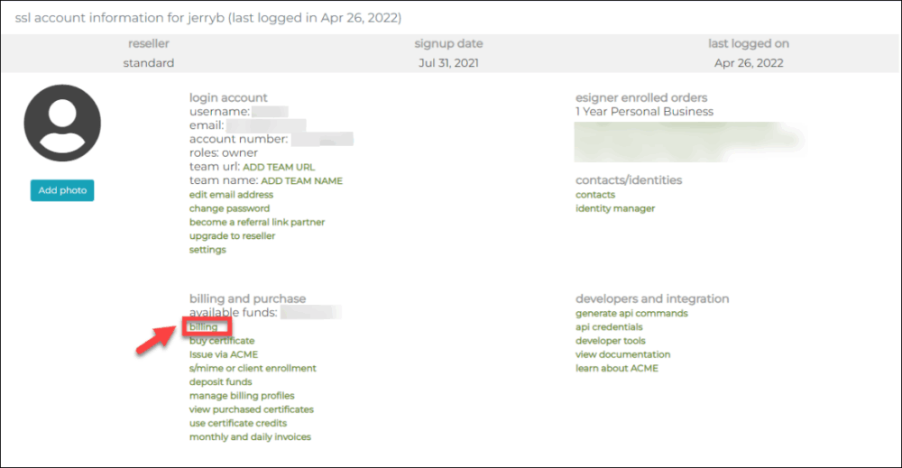
Task: Select Issue via ACME link
Action: [x=223, y=354]
